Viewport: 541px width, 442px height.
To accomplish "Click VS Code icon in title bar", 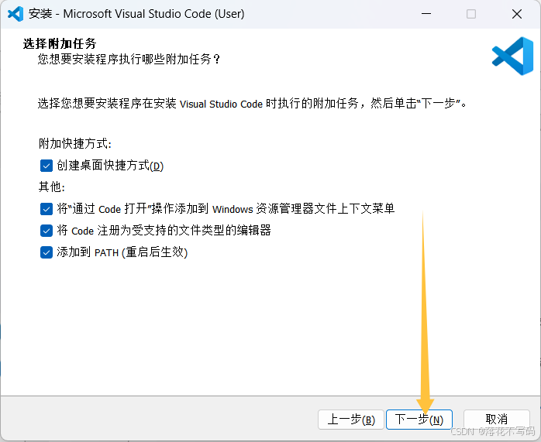I will click(x=16, y=14).
